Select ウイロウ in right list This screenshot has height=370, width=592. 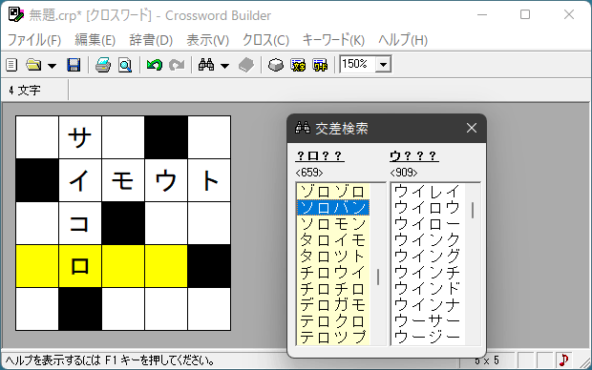click(428, 208)
